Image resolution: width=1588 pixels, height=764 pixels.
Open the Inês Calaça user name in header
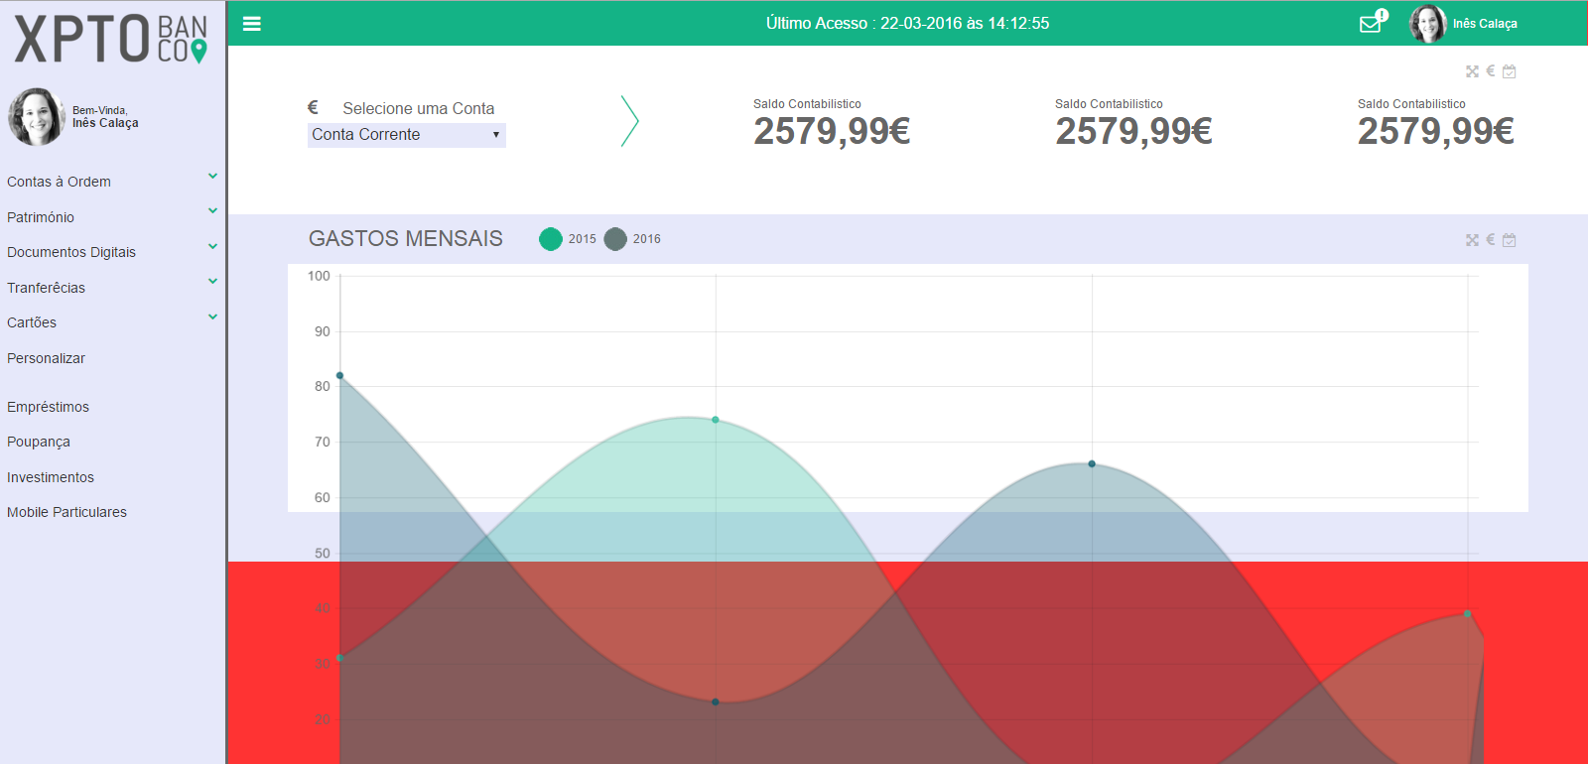(x=1485, y=24)
